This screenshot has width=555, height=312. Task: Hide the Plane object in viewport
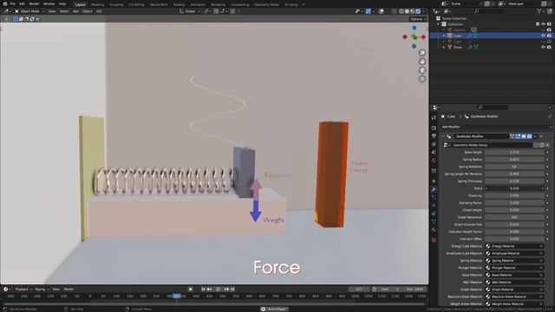click(543, 47)
